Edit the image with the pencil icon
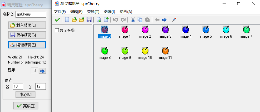The width and height of the screenshot is (260, 112). [174, 20]
